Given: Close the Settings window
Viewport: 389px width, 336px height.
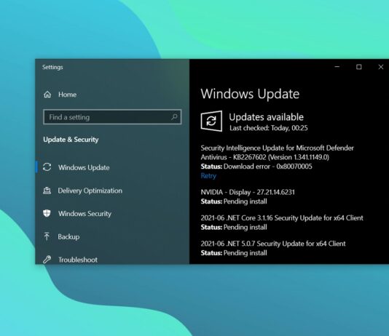Looking at the screenshot, I should click(381, 67).
